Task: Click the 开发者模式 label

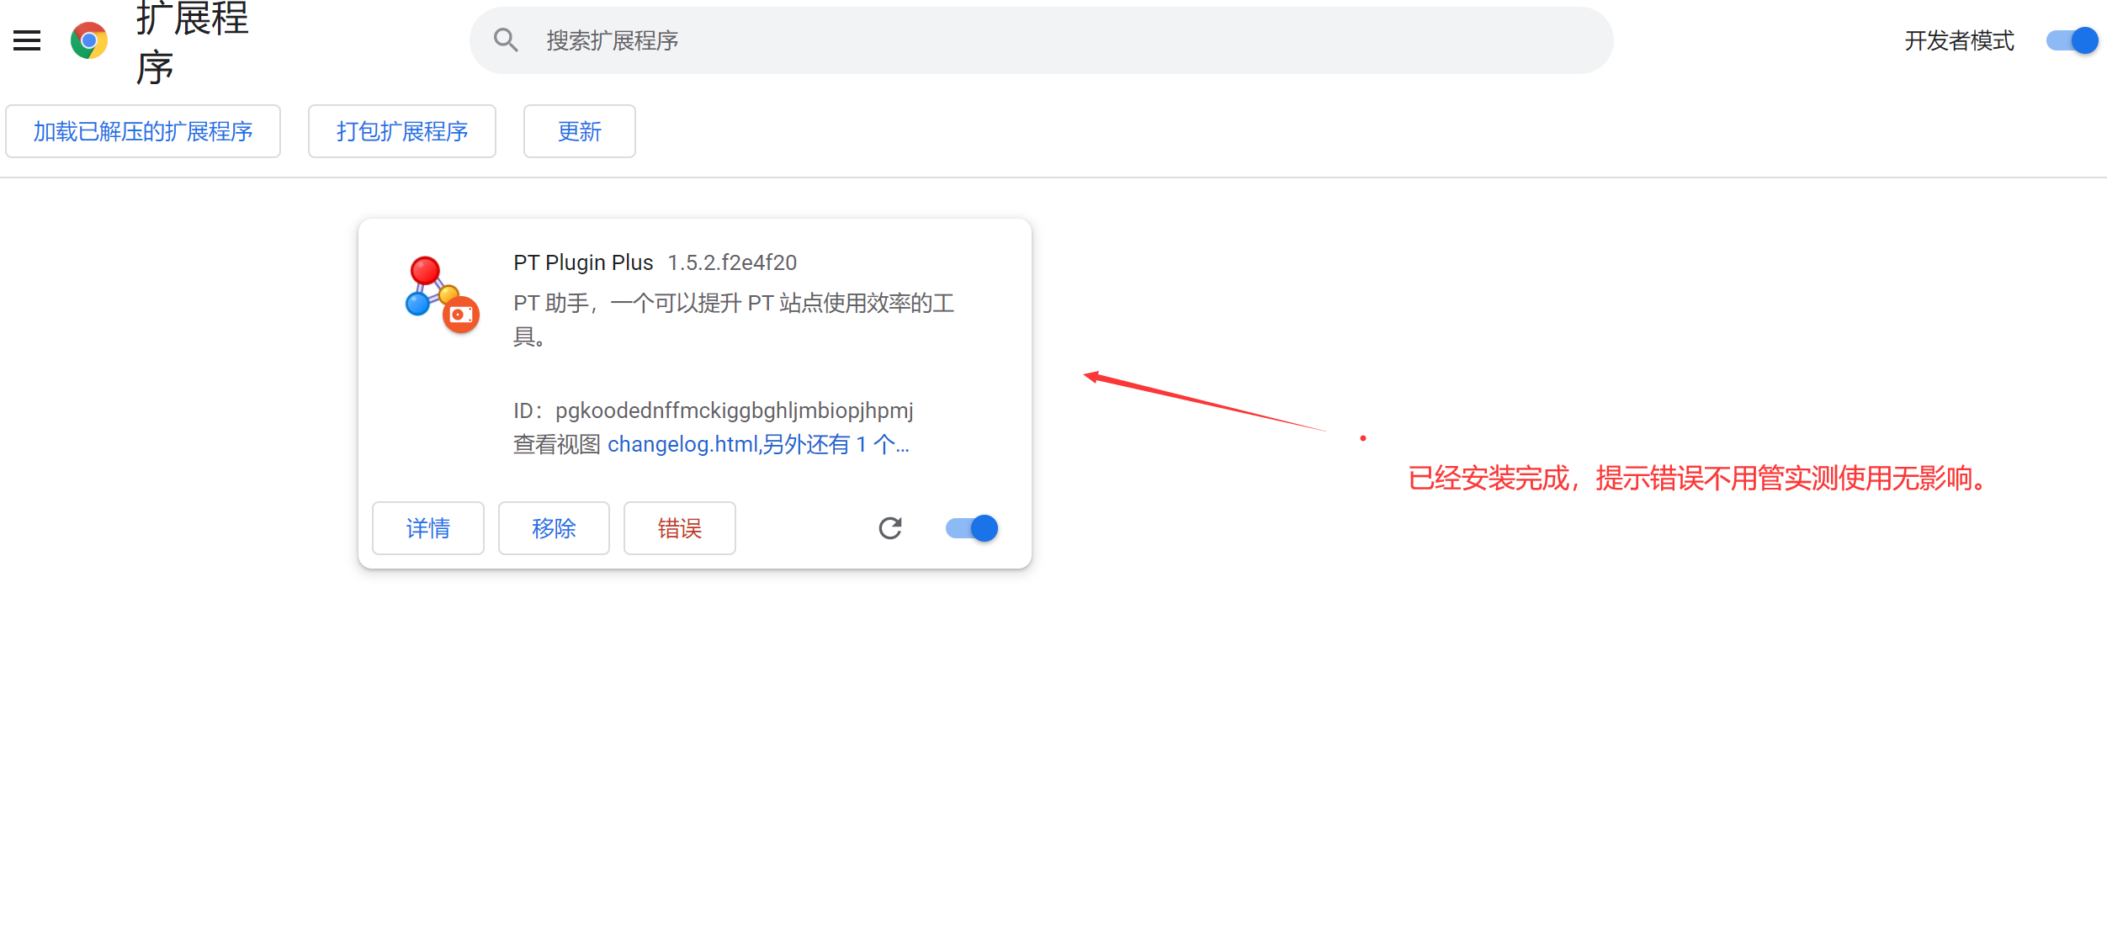Action: tap(1959, 40)
